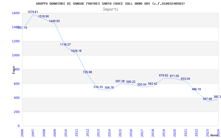This screenshot has height=138, width=221.
Task: Click the data label 671.05
Action: tap(174, 76)
